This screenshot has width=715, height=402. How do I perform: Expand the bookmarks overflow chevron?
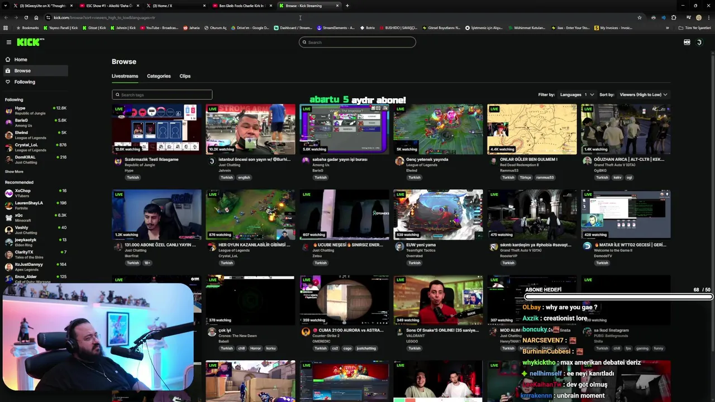(667, 28)
